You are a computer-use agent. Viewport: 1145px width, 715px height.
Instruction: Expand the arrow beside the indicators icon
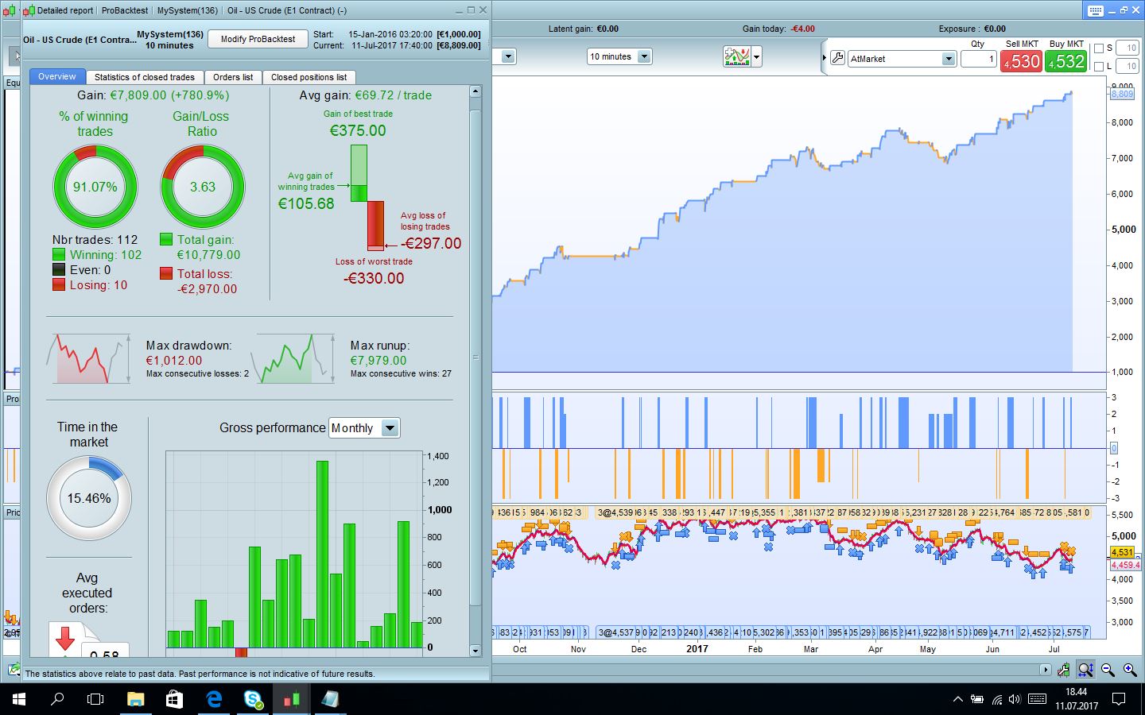tap(757, 56)
